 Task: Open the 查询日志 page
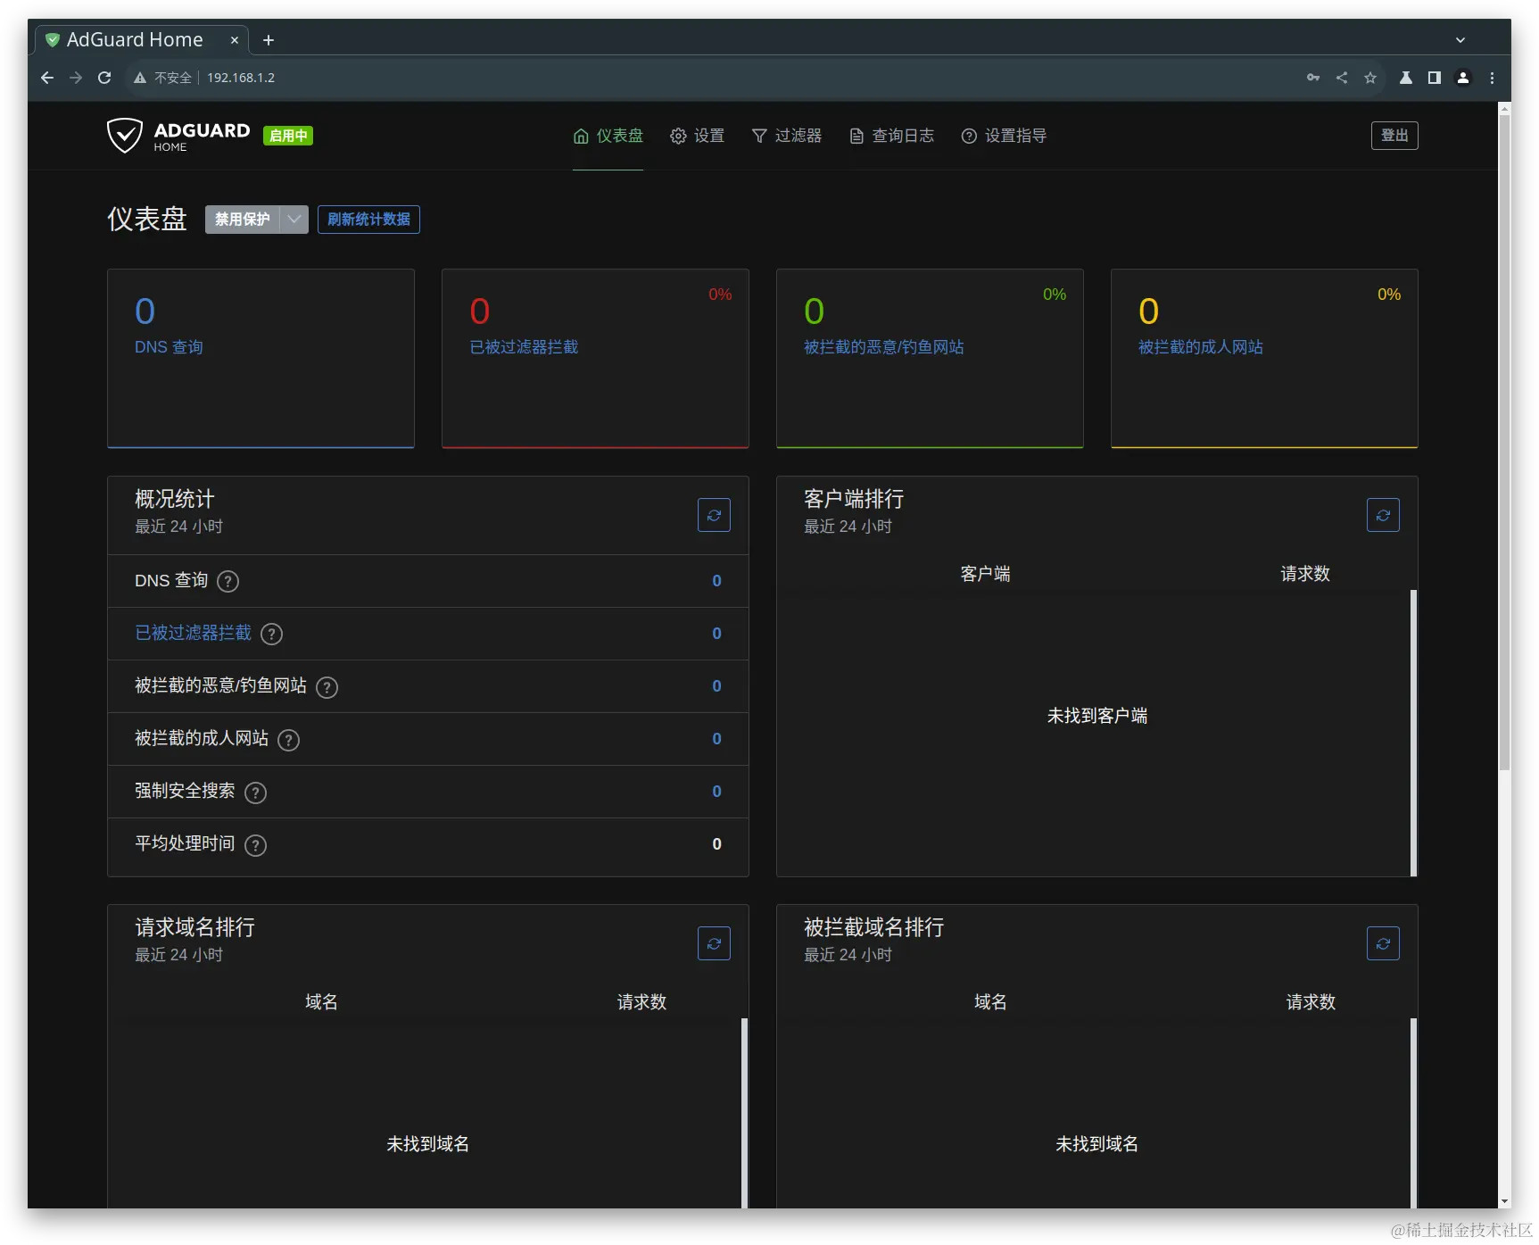pos(892,136)
